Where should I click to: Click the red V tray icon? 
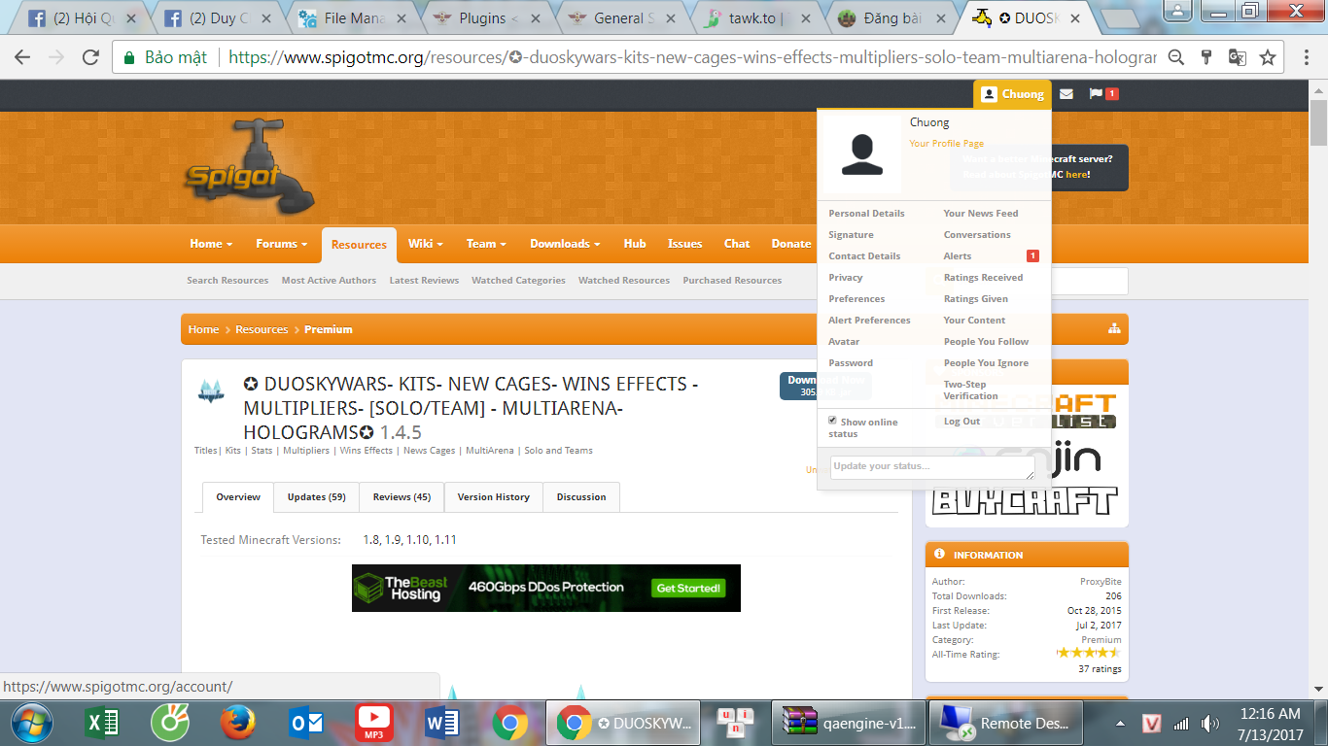(x=1152, y=724)
